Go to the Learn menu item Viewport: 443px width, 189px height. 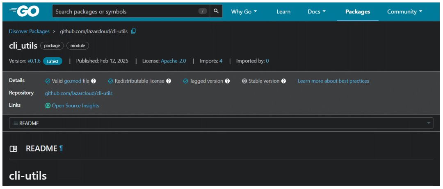(x=283, y=11)
